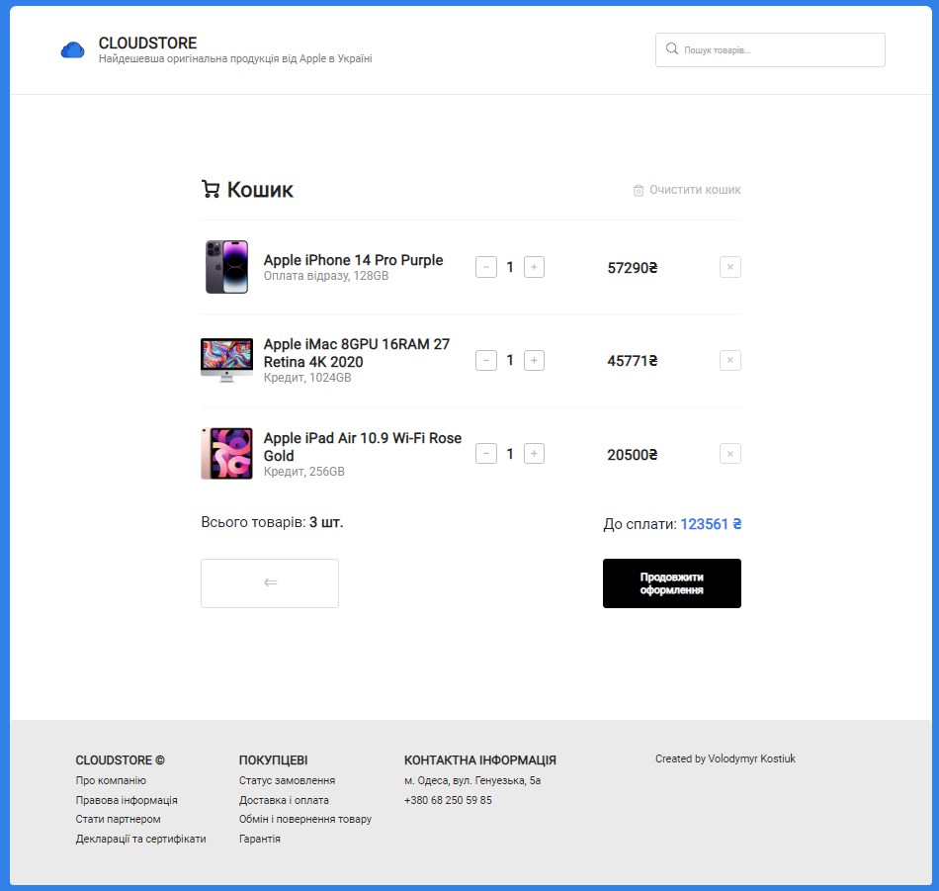Open Apple iPad Air 10.9 Wi-Fi title

pos(363,446)
